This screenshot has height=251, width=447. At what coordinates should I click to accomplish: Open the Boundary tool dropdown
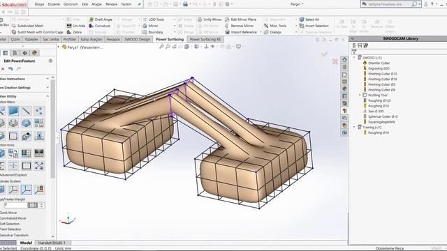pos(175,32)
